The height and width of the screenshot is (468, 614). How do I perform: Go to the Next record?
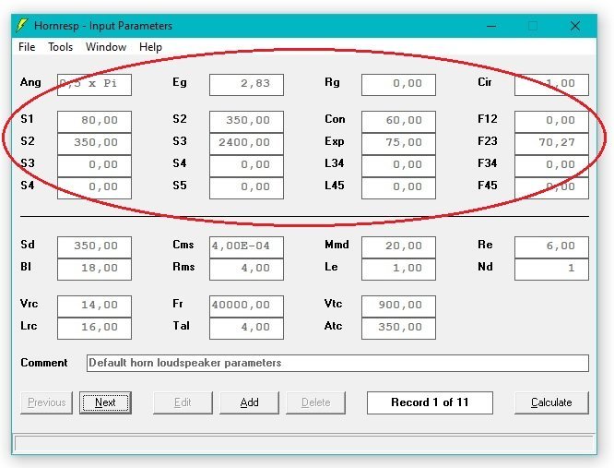[x=105, y=402]
